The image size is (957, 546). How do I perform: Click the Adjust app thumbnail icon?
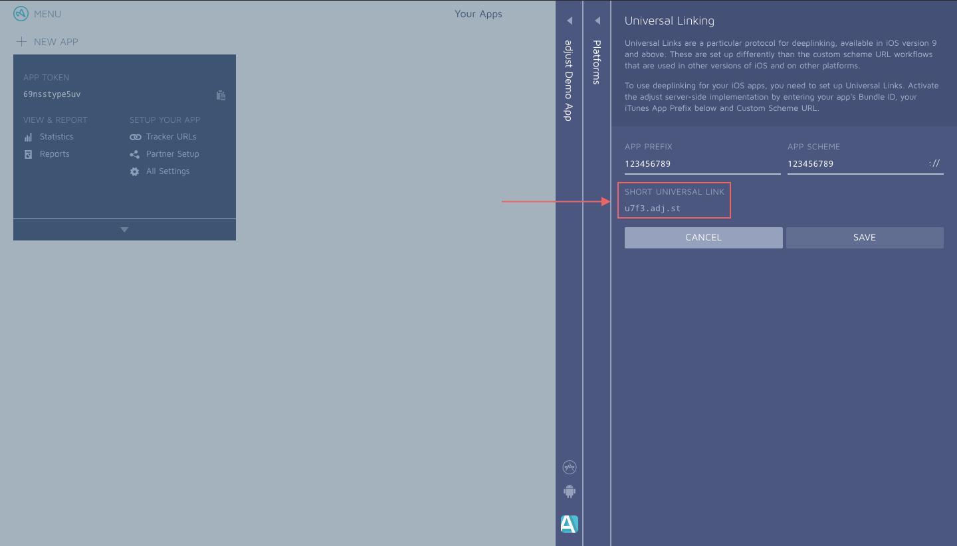tap(569, 523)
